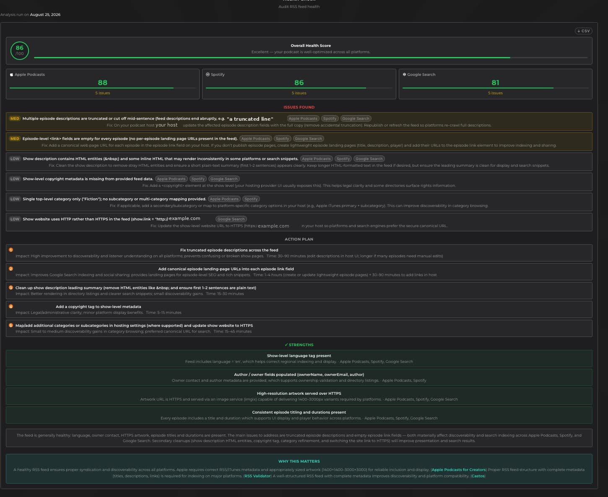The height and width of the screenshot is (497, 608).
Task: Click 'High-resolution artwork served over HTTPS' strength
Action: coord(299,393)
